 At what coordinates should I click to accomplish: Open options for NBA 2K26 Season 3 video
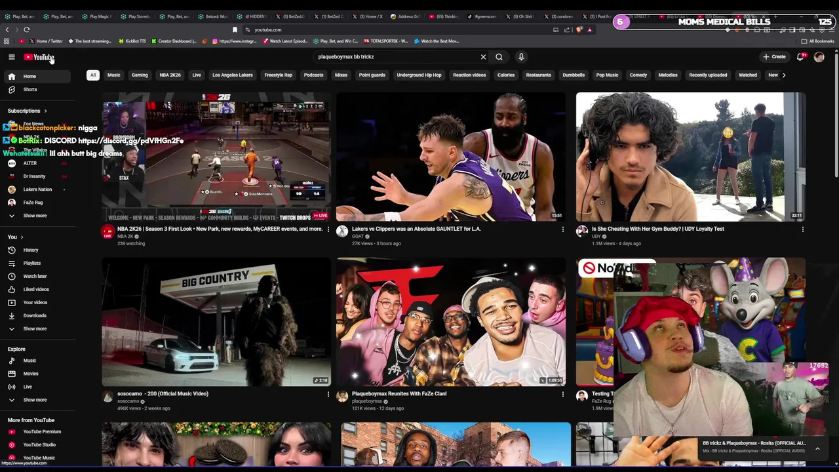pyautogui.click(x=328, y=229)
